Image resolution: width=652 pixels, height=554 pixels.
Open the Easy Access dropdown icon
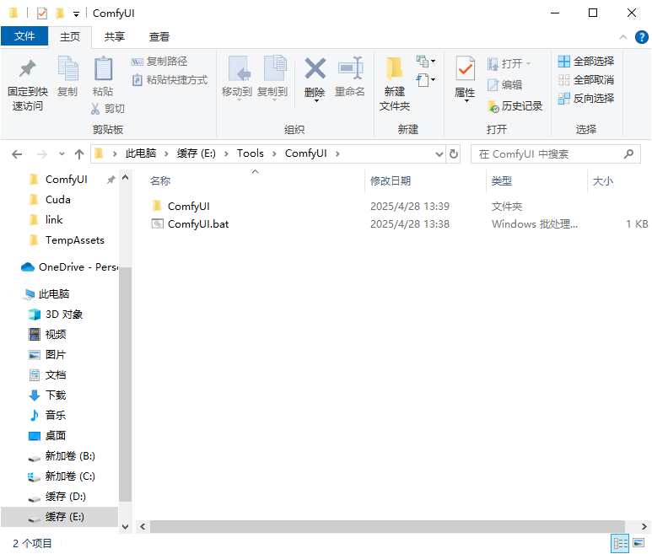[426, 80]
